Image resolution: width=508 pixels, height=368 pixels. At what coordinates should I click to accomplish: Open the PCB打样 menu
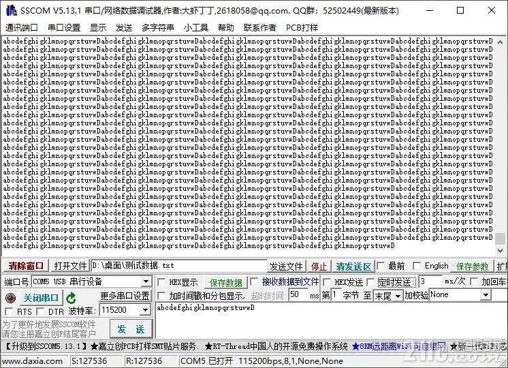[302, 27]
